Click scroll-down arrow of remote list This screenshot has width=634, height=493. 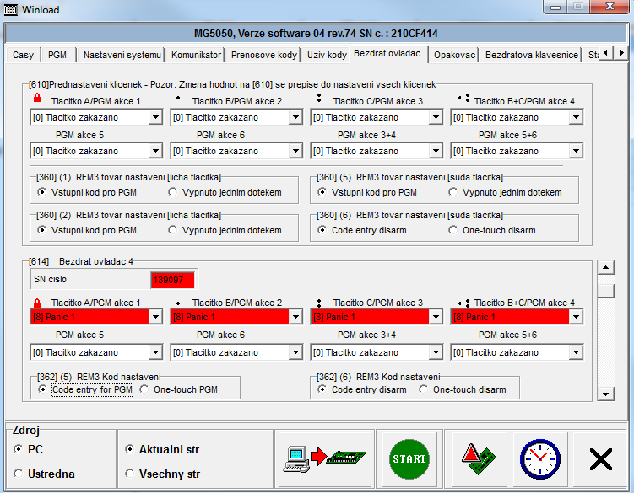tap(604, 394)
